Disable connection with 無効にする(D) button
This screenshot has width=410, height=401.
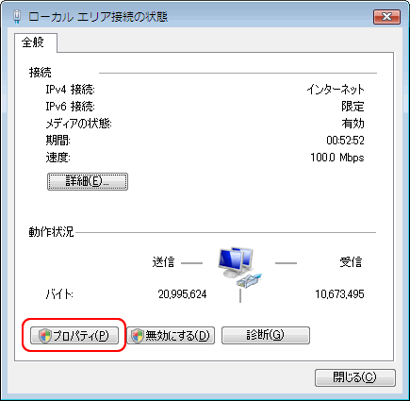[171, 336]
